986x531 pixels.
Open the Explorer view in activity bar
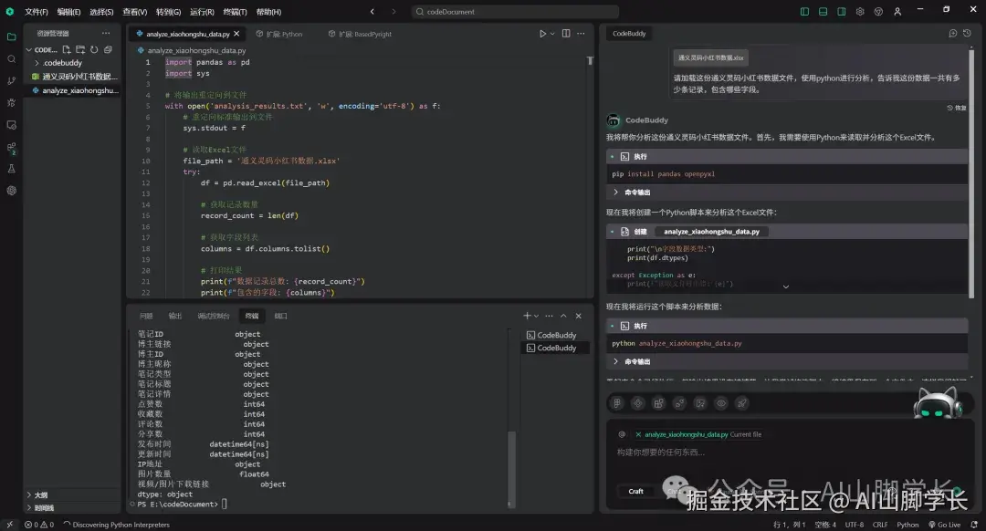tap(11, 37)
